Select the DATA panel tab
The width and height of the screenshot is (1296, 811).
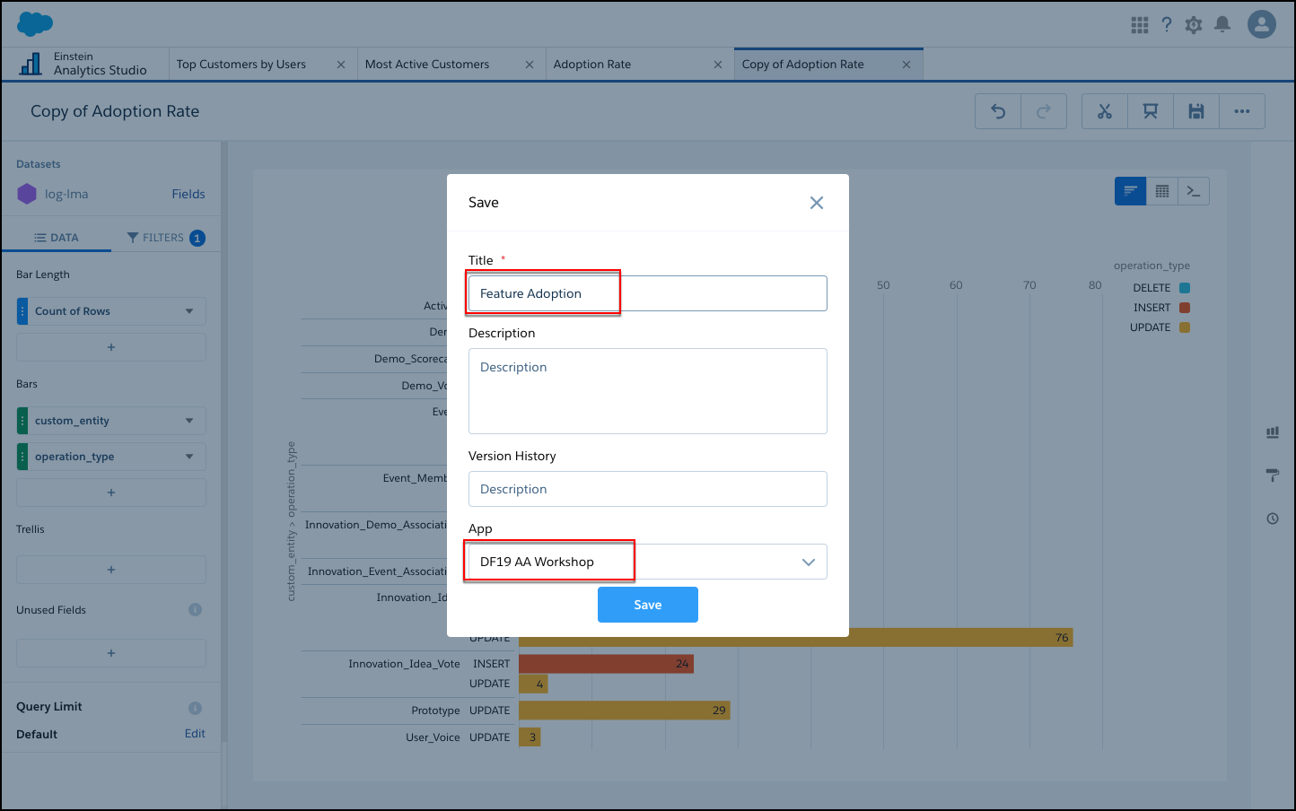pyautogui.click(x=57, y=238)
